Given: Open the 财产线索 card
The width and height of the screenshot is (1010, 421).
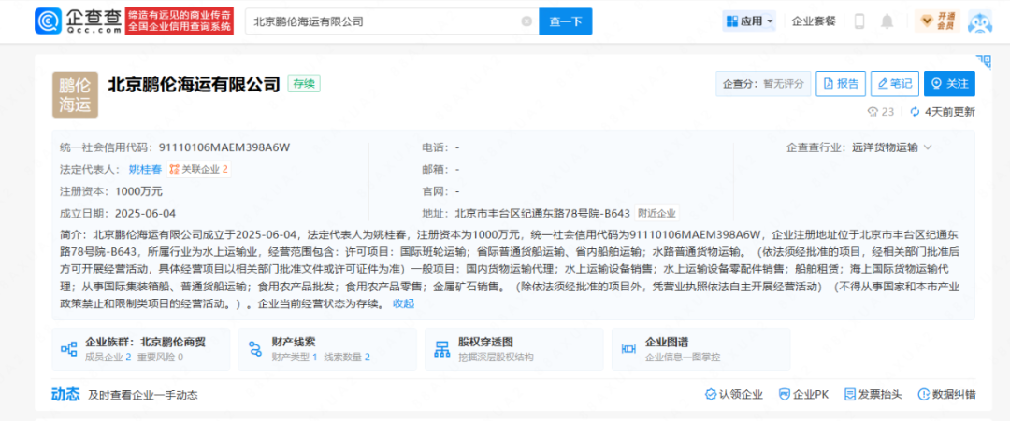Looking at the screenshot, I should (327, 349).
